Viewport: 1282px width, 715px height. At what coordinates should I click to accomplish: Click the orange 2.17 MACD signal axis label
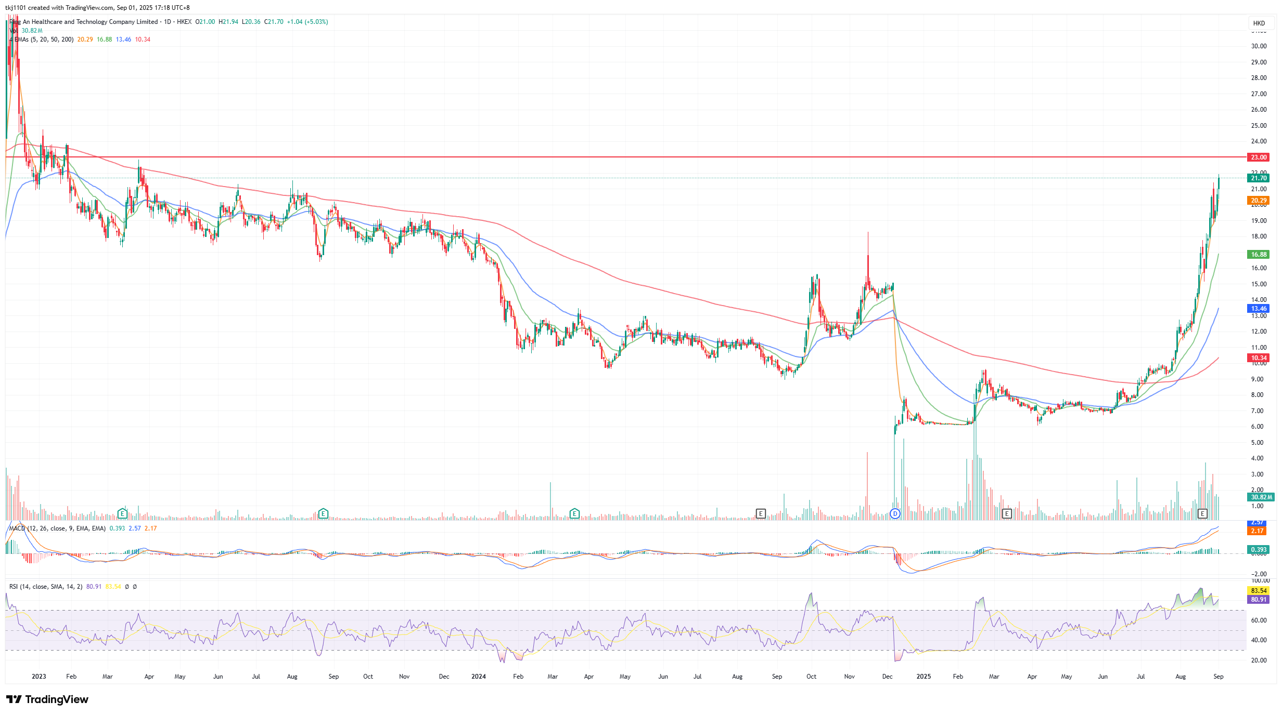[1258, 531]
